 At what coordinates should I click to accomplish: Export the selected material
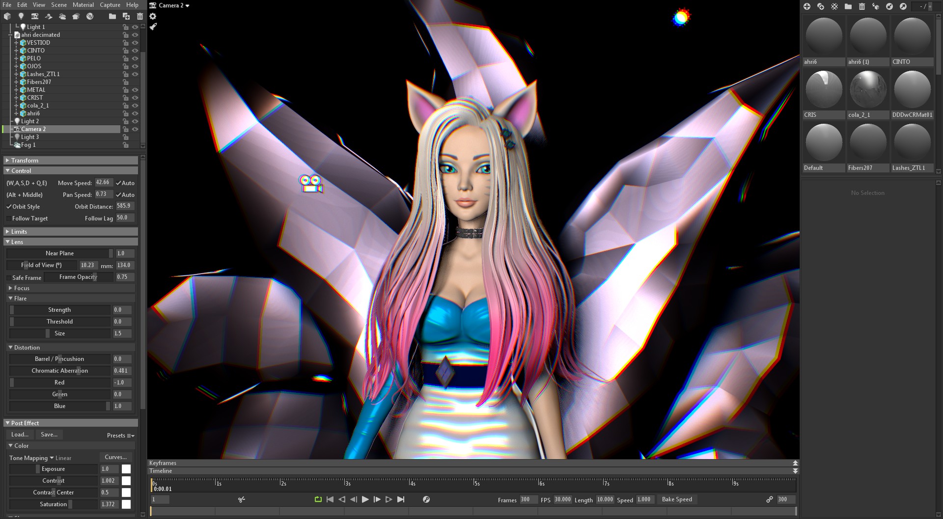[x=903, y=6]
